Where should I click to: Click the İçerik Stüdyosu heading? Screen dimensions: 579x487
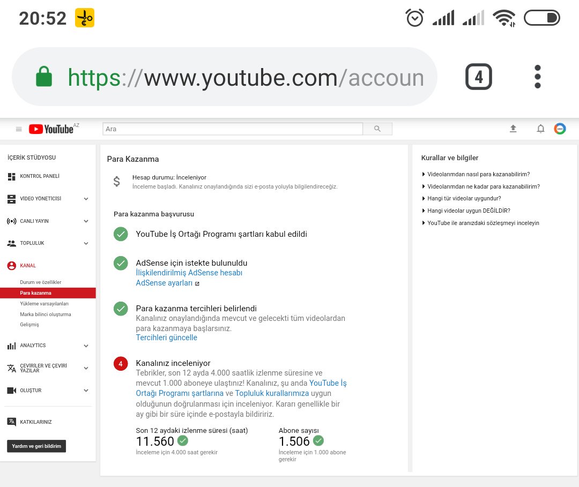point(32,158)
